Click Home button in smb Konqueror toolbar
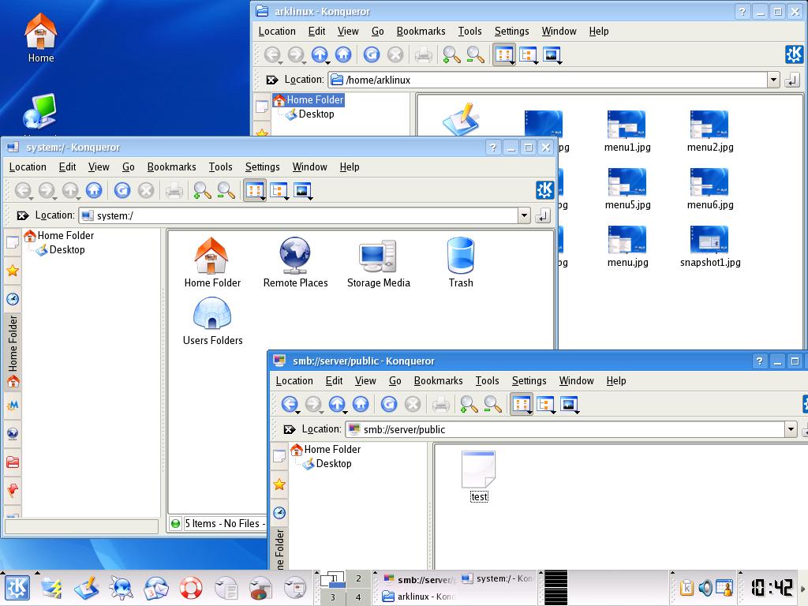Screen dimensions: 808x606 (x=360, y=405)
